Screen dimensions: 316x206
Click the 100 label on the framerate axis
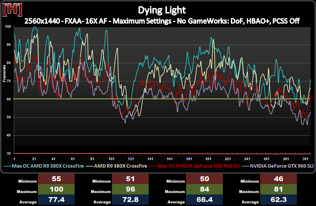click(x=8, y=27)
